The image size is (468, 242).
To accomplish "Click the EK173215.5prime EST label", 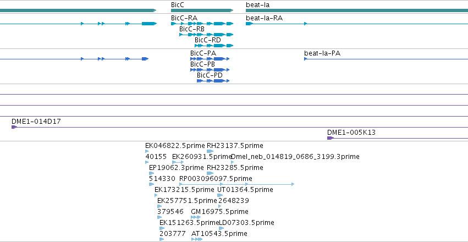I will click(184, 190).
